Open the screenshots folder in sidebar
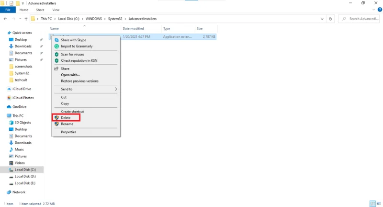The image size is (383, 207). 23,67
